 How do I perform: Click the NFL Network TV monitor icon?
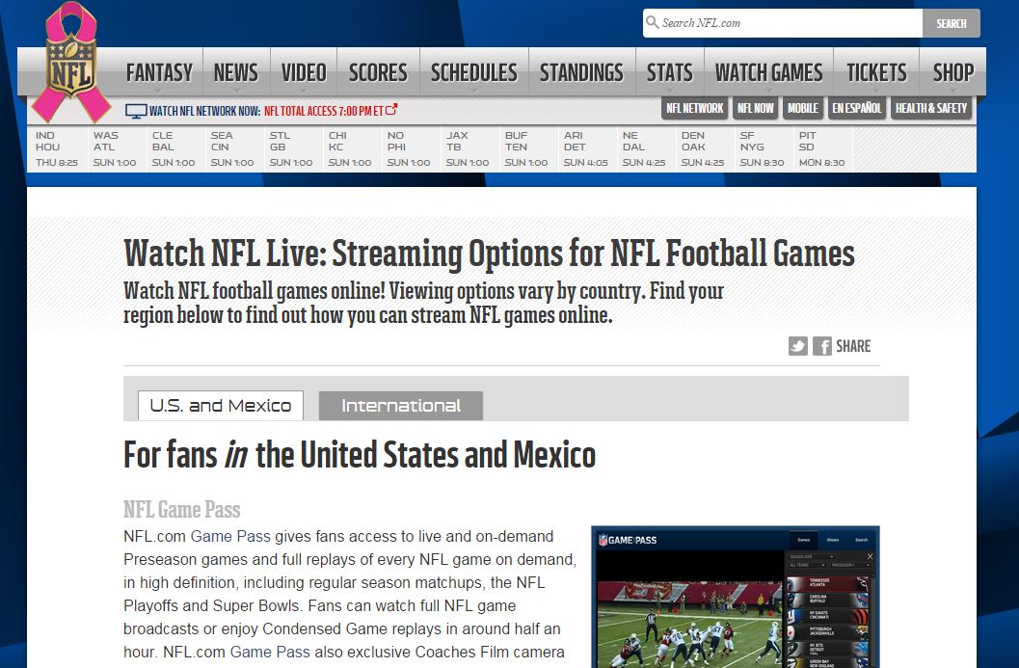(136, 111)
